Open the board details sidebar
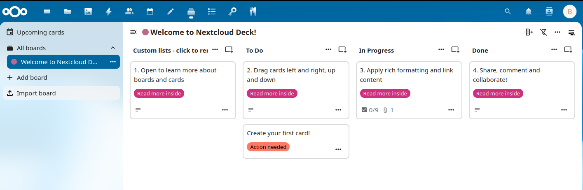 click(x=571, y=32)
